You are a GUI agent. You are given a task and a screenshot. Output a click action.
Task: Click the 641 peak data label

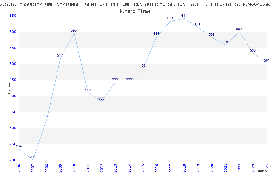(x=184, y=16)
